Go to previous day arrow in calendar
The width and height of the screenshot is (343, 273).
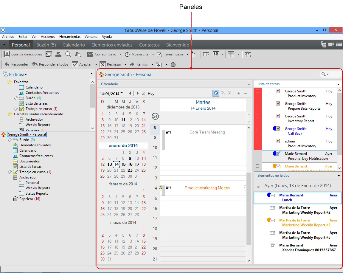pos(130,93)
